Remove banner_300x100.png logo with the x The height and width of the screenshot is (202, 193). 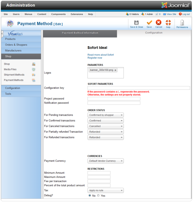pos(116,70)
